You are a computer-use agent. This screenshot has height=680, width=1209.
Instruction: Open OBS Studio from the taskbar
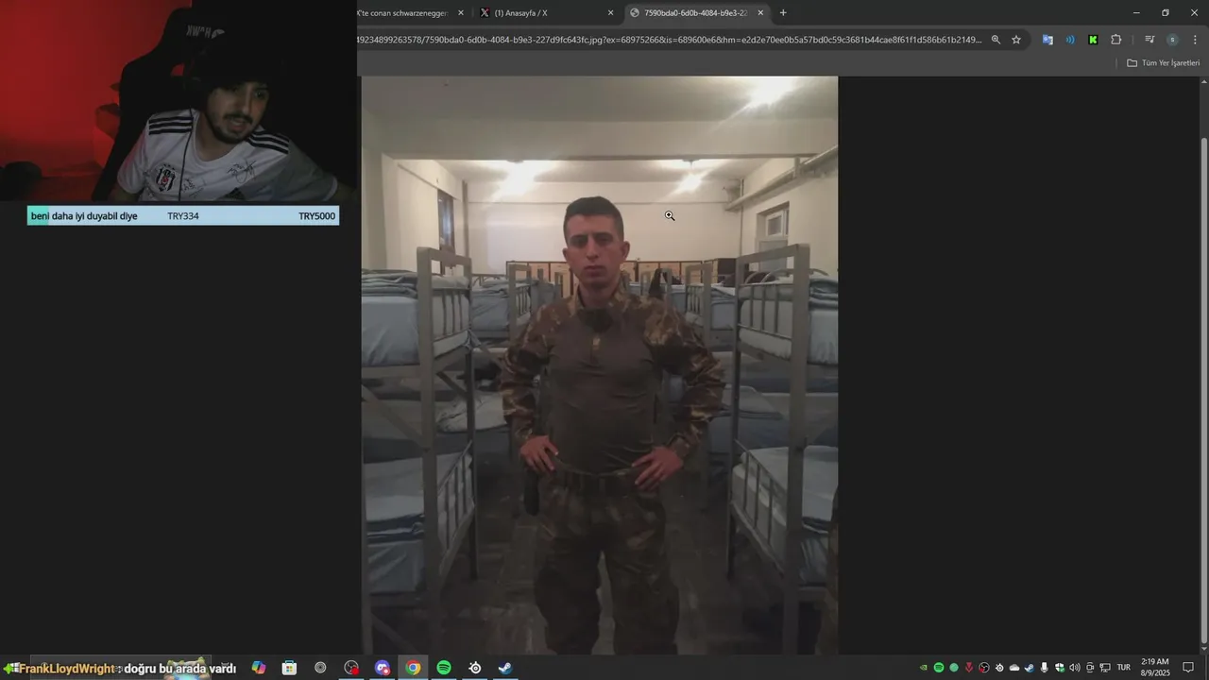pyautogui.click(x=351, y=668)
